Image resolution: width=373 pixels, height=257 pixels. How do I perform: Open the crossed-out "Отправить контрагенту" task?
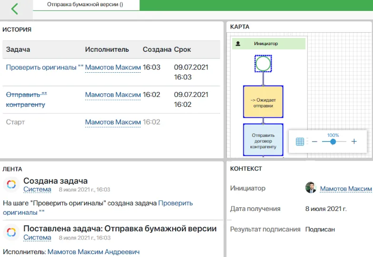click(x=26, y=100)
